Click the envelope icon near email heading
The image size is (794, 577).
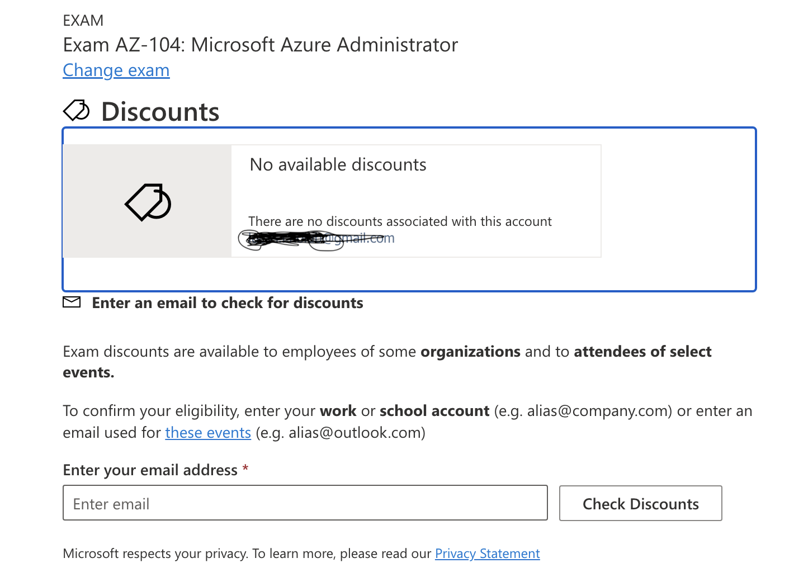72,302
